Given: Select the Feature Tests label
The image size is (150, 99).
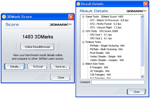Looking at the screenshot, I should [93, 42].
